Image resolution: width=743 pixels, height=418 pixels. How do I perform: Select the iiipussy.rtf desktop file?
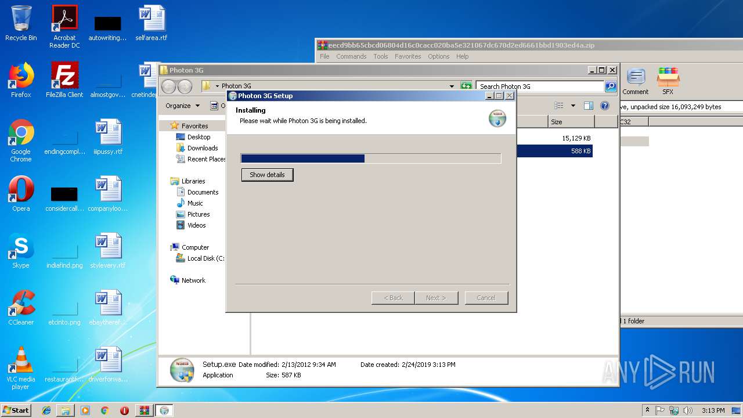(108, 137)
